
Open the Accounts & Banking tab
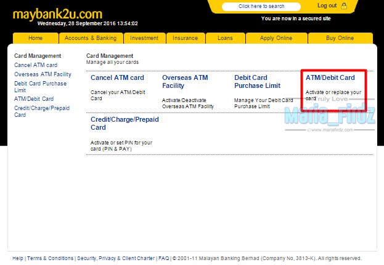(x=91, y=38)
